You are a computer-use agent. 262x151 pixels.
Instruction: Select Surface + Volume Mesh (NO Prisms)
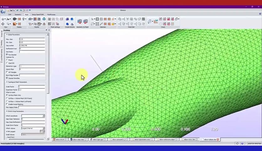(7, 98)
